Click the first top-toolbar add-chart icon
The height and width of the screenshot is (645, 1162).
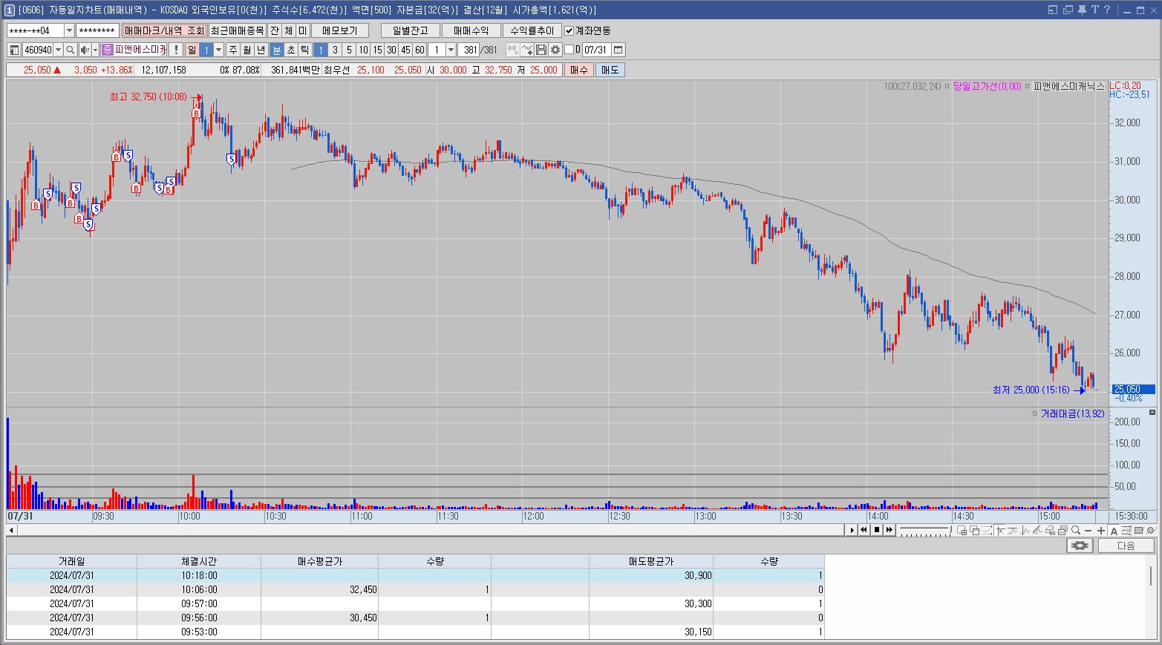(x=512, y=50)
